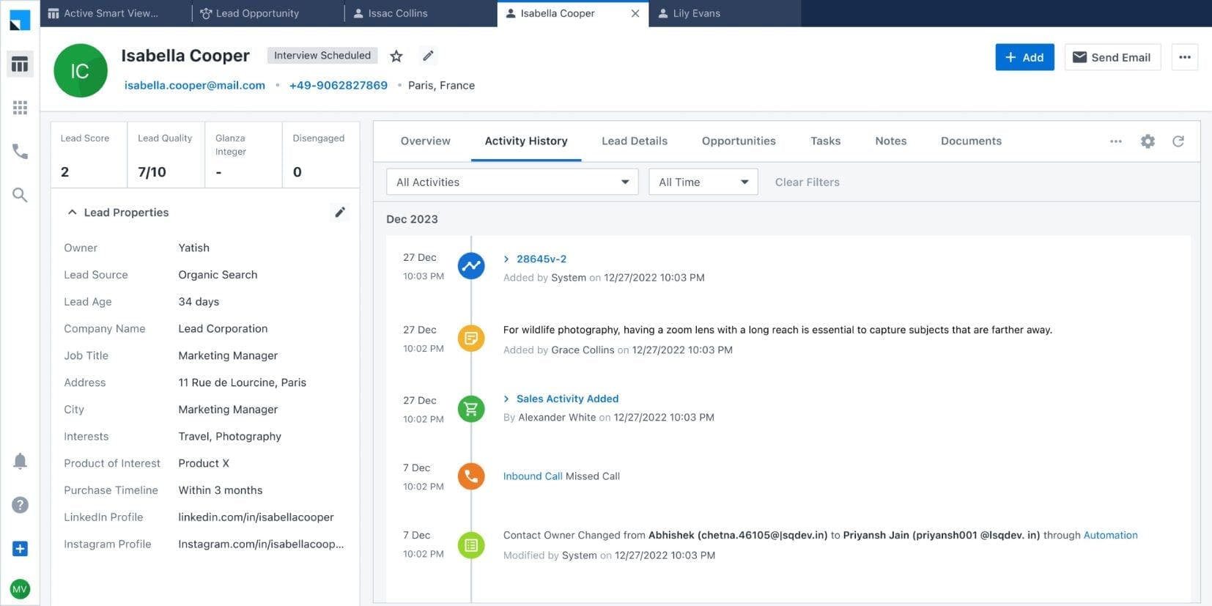Click the Lead Quality 7/10 card

166,155
